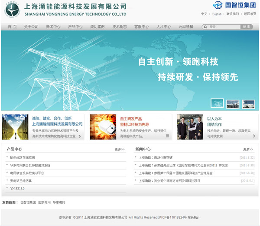260x226 pixels.
Task: Click the magnifier icon in search box
Action: 205,27
